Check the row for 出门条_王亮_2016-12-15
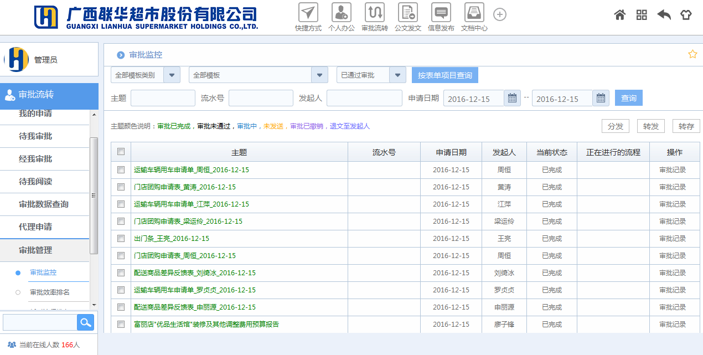 [x=121, y=239]
